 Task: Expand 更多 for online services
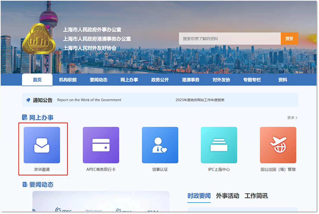click(292, 118)
